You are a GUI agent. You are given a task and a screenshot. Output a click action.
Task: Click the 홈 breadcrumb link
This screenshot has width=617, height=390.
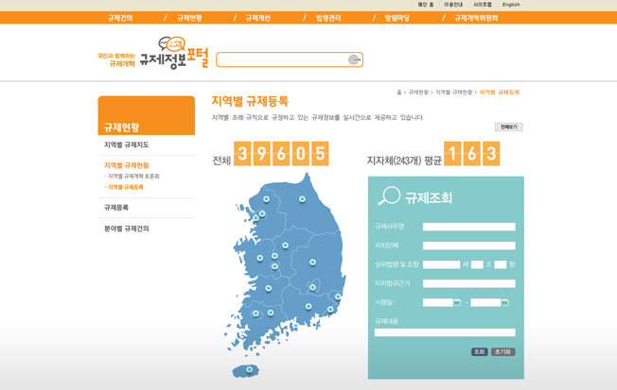[399, 93]
